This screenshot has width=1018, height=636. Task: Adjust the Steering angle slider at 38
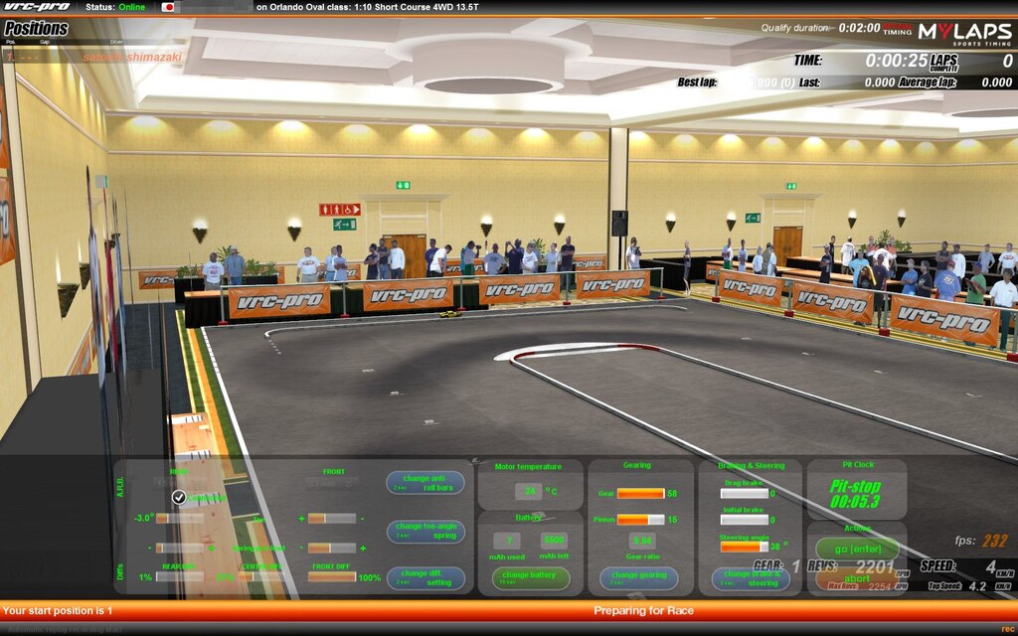745,548
